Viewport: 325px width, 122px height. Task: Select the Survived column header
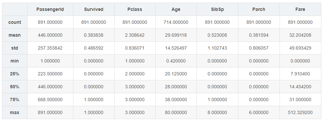pos(94,9)
